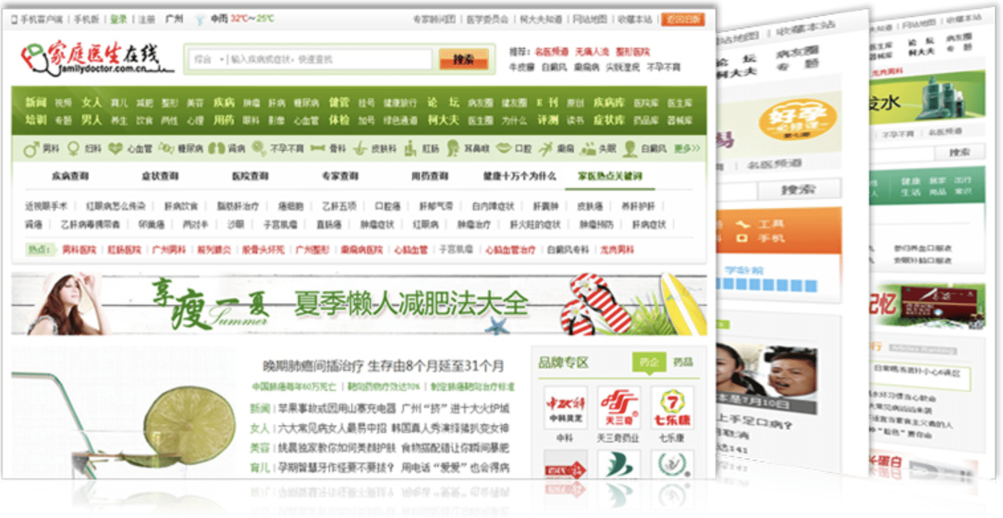1003x518 pixels.
Task: Open 体检 in the green navigation
Action: click(x=339, y=121)
